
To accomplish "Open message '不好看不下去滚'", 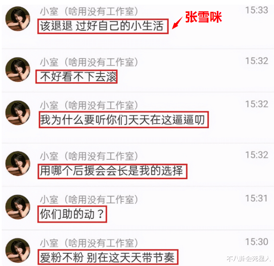I will (x=77, y=77).
